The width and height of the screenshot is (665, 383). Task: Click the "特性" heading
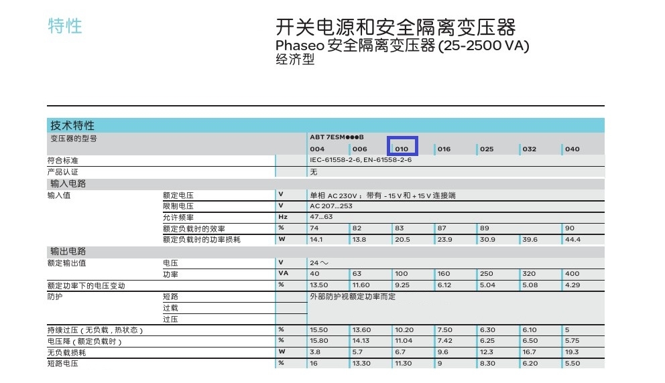(x=65, y=26)
